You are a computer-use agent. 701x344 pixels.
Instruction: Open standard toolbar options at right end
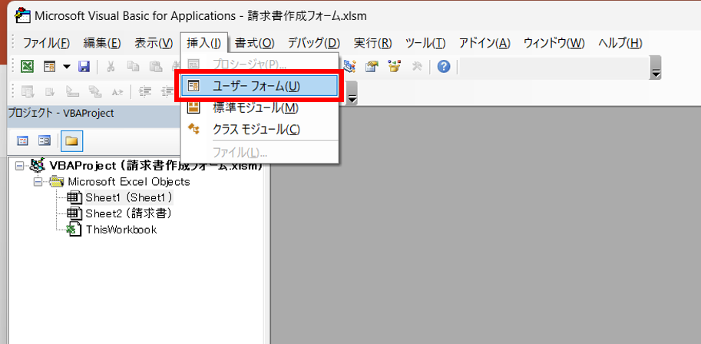tap(656, 73)
